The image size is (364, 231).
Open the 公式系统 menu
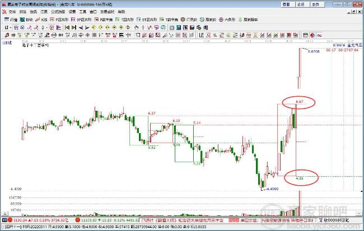[58, 12]
